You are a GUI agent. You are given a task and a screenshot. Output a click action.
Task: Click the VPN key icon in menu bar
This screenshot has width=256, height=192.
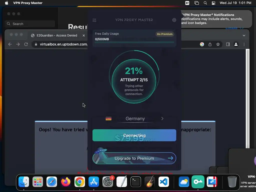click(x=187, y=3)
